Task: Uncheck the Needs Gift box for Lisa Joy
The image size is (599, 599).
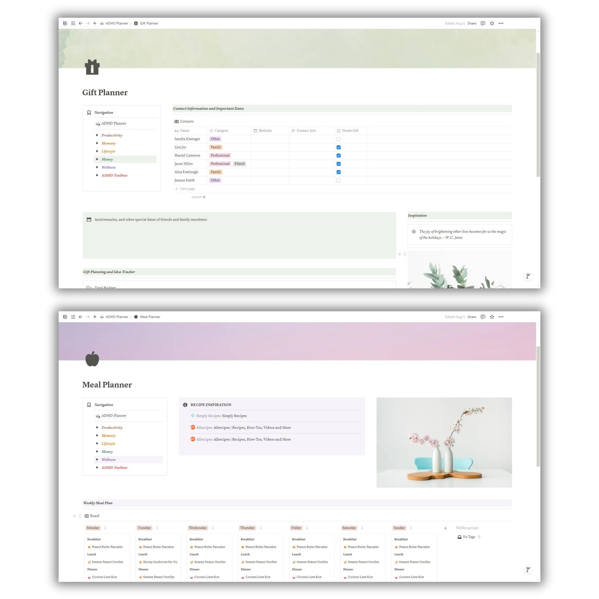Action: pyautogui.click(x=339, y=148)
